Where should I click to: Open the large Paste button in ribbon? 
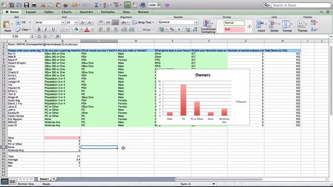pyautogui.click(x=7, y=26)
